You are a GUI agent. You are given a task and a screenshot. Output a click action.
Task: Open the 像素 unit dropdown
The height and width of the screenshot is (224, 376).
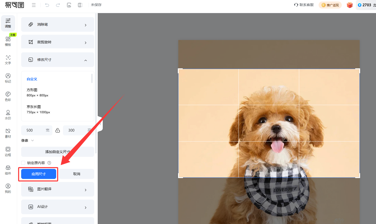tap(27, 140)
